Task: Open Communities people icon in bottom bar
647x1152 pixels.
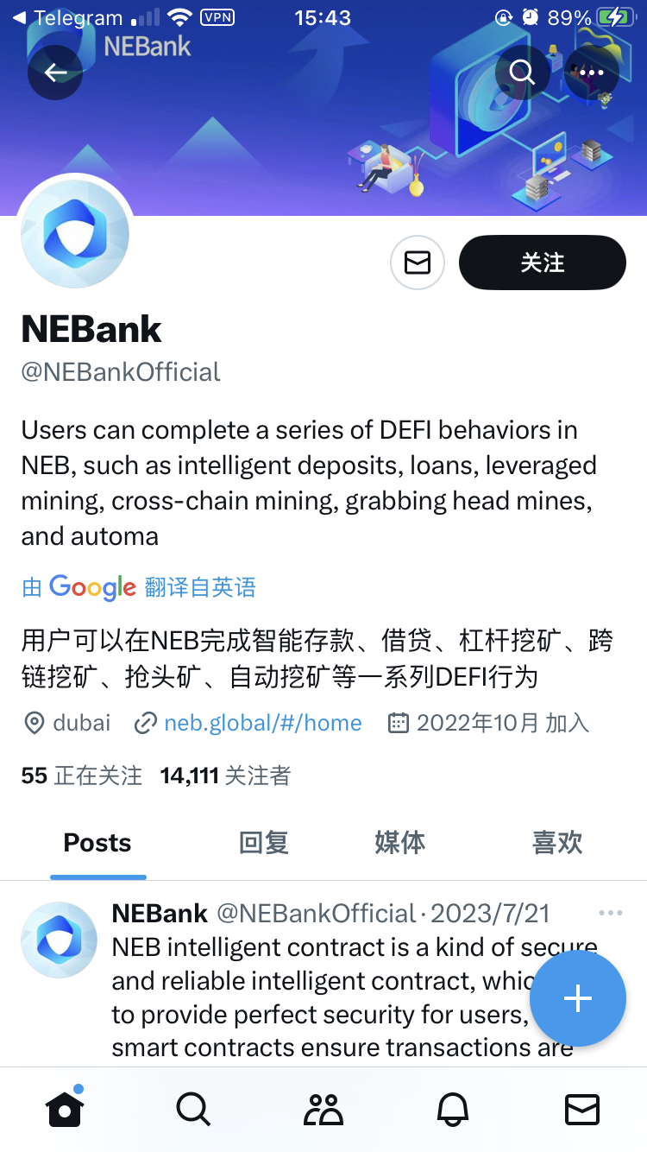Action: [323, 1109]
